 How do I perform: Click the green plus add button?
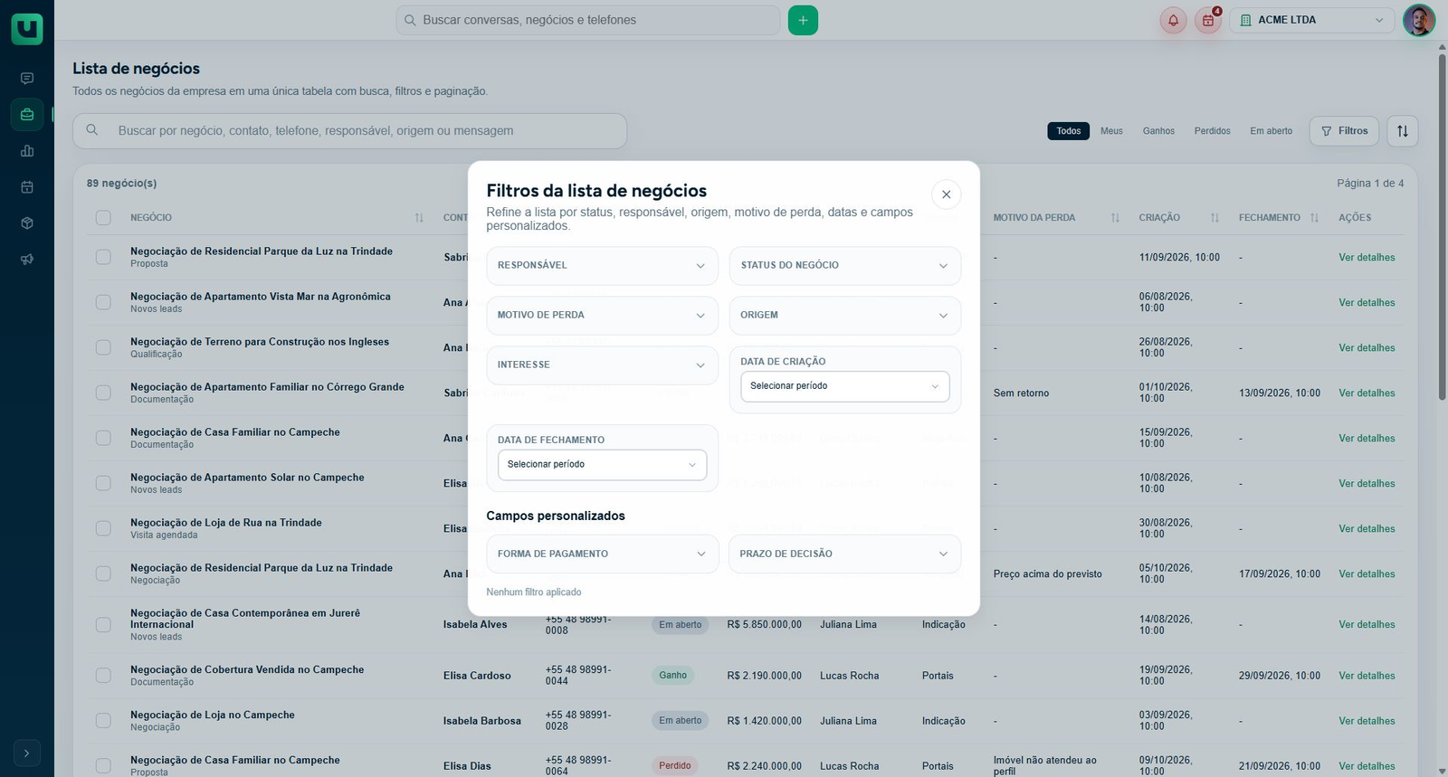coord(803,20)
